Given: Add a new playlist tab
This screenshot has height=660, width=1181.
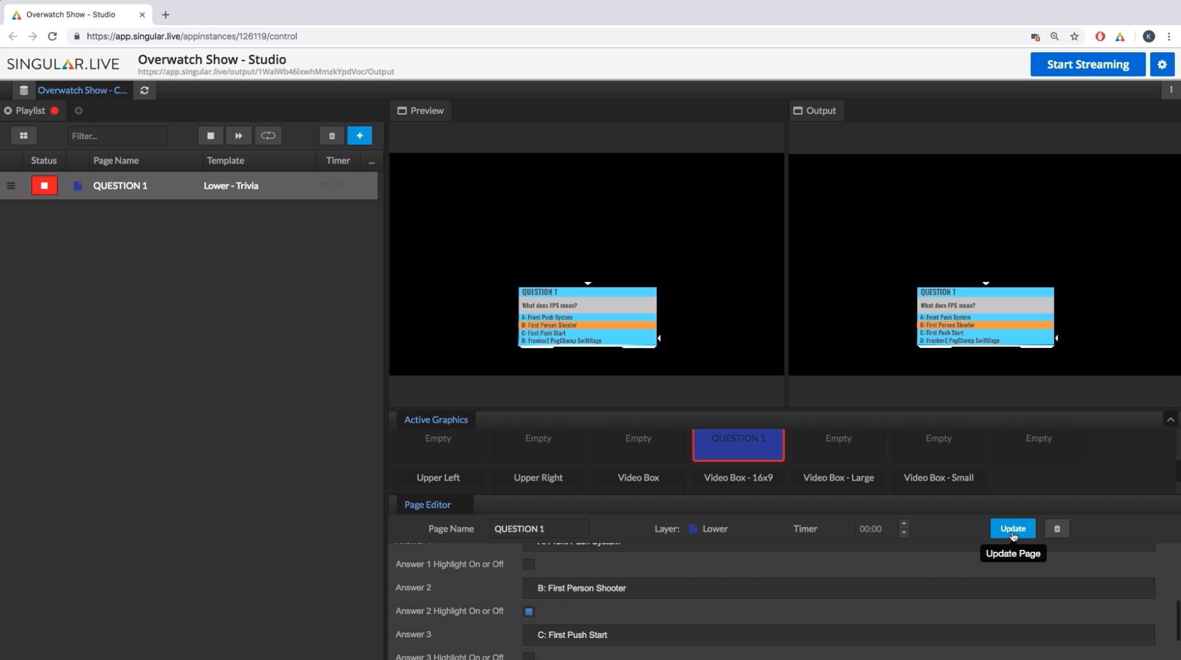Looking at the screenshot, I should coord(79,111).
